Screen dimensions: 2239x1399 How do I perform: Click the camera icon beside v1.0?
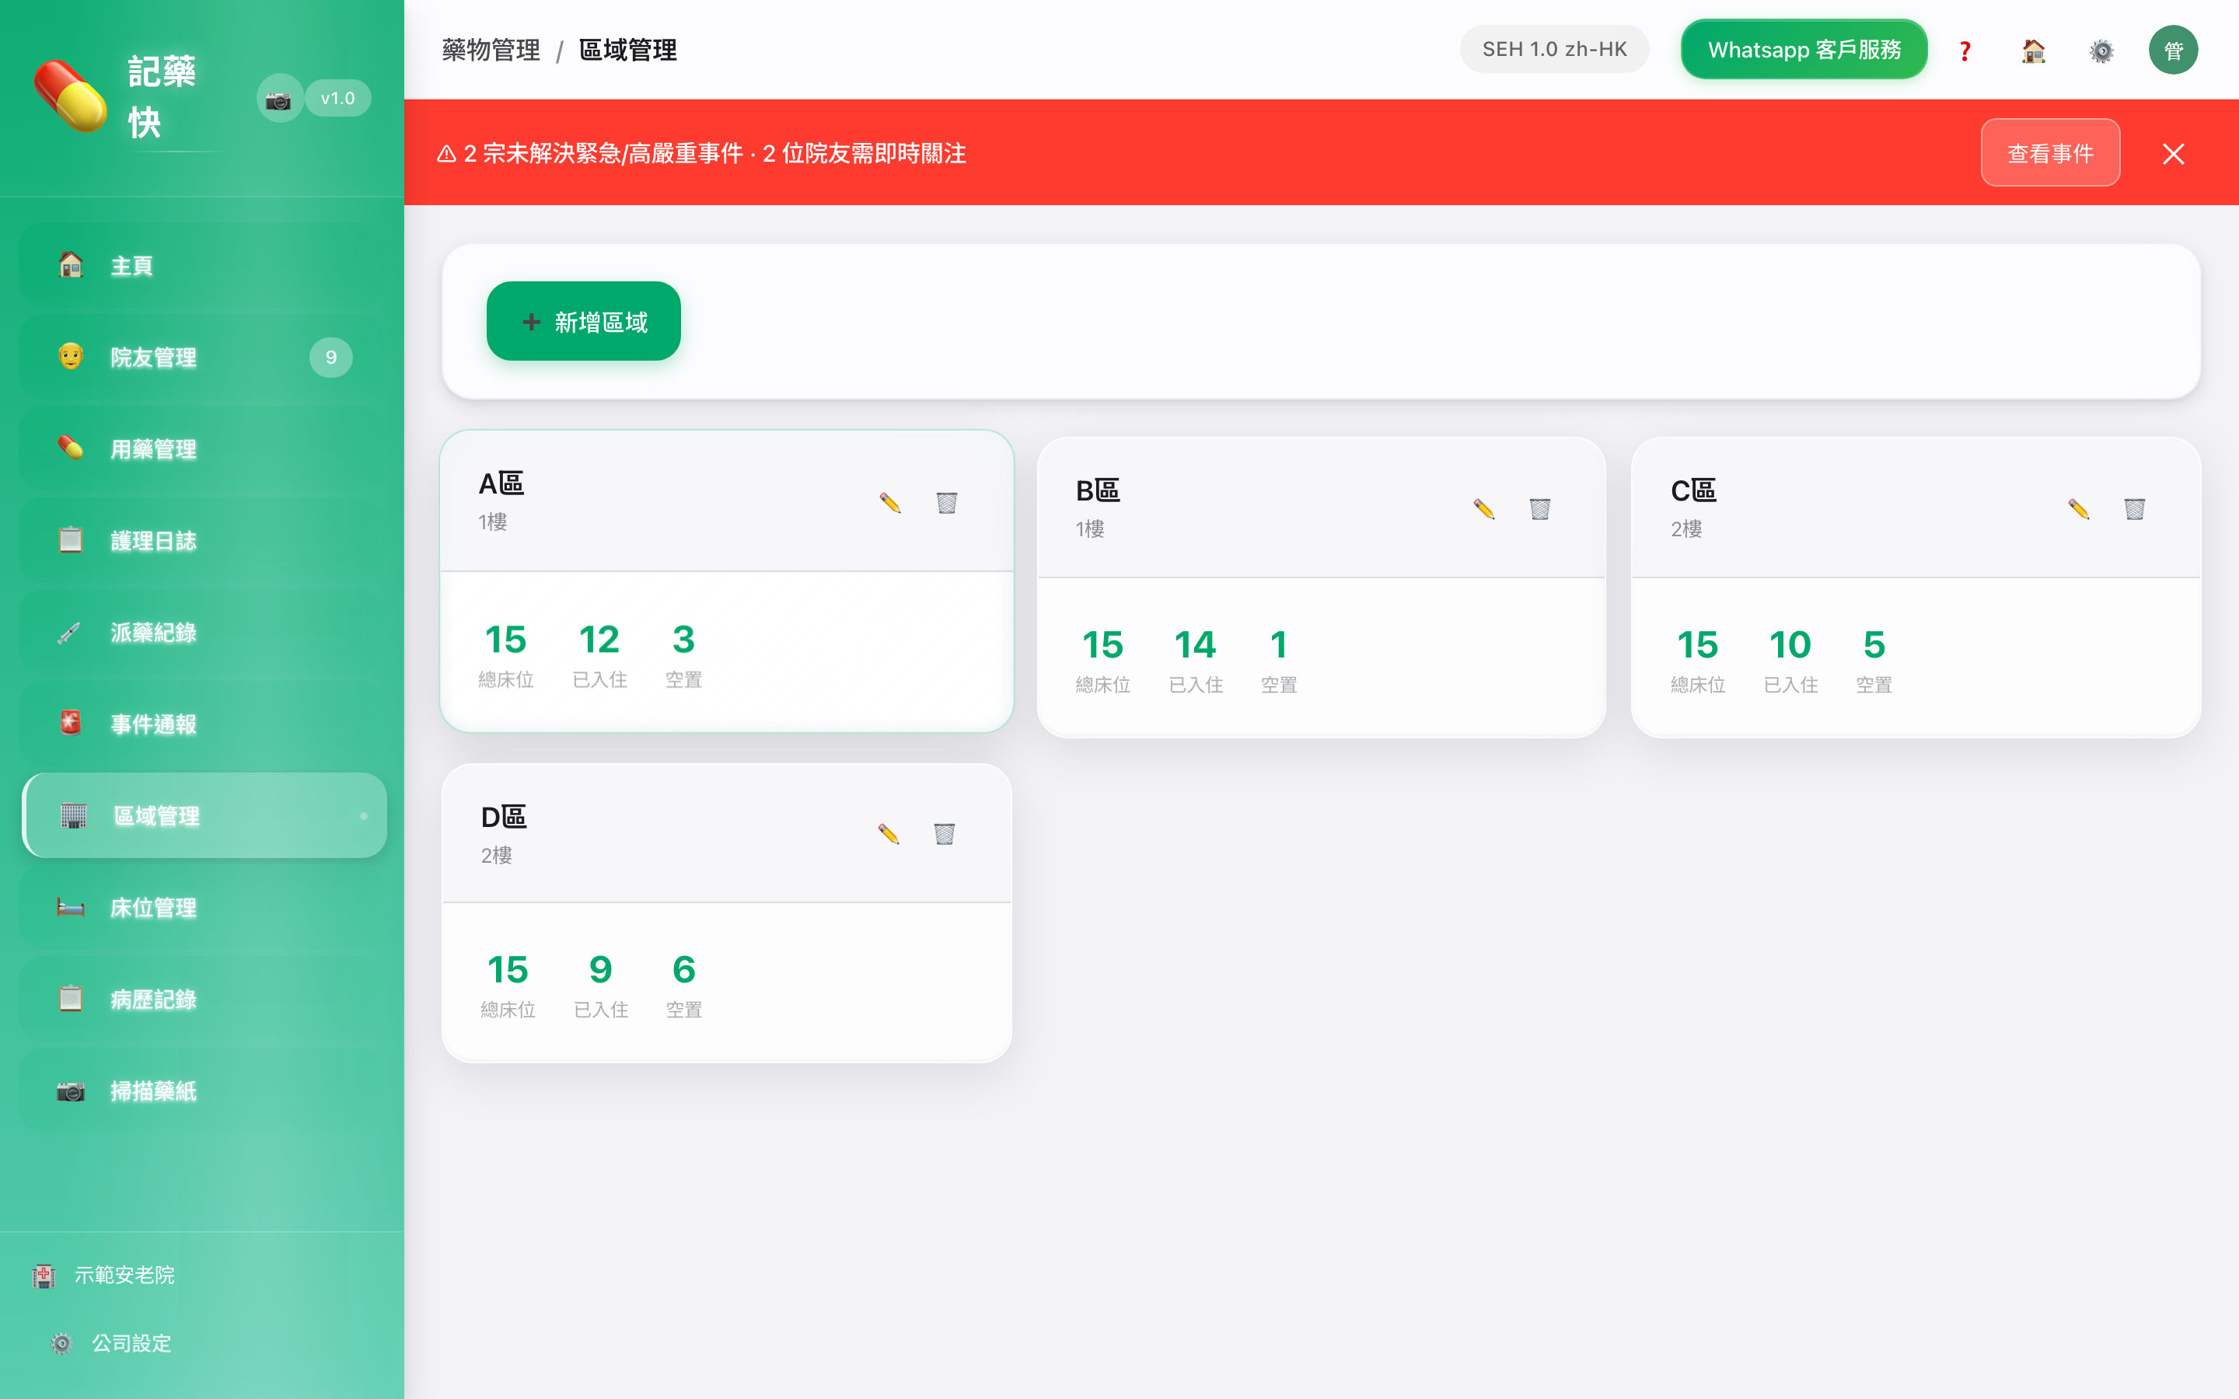(x=278, y=98)
